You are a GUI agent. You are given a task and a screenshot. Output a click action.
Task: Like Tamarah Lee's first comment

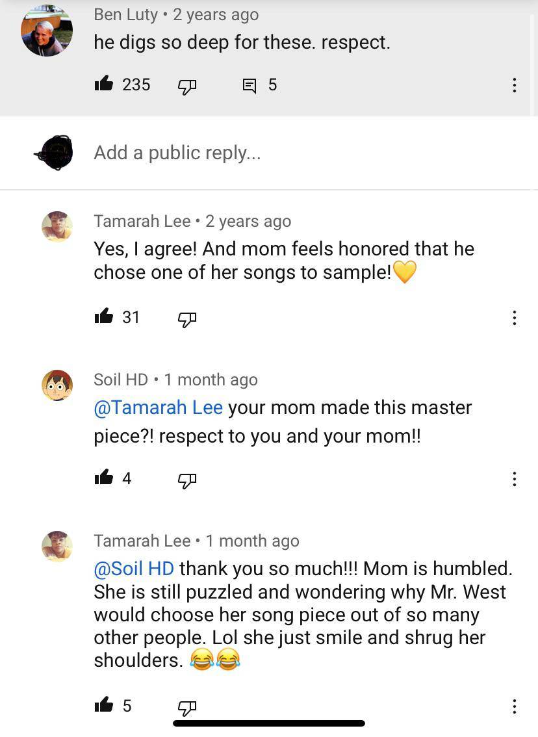[103, 317]
